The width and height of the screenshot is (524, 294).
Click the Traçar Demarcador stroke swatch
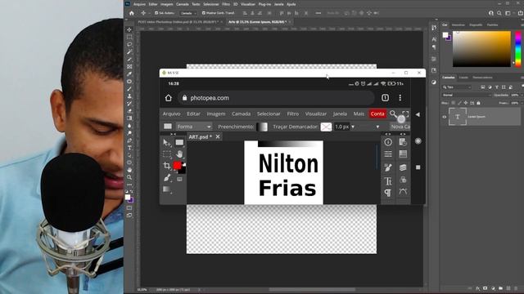(x=326, y=127)
